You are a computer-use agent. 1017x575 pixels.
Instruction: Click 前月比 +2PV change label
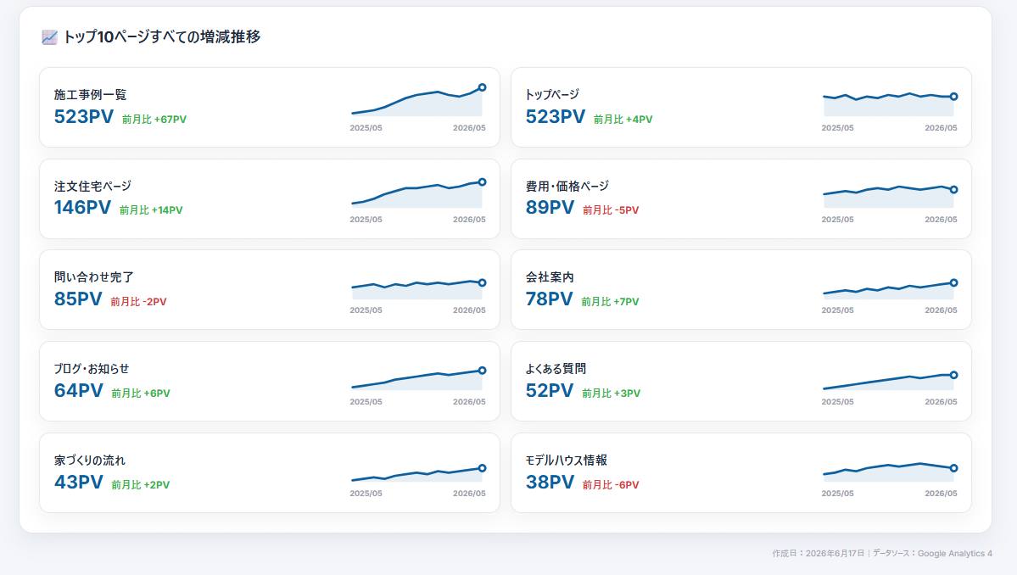141,485
